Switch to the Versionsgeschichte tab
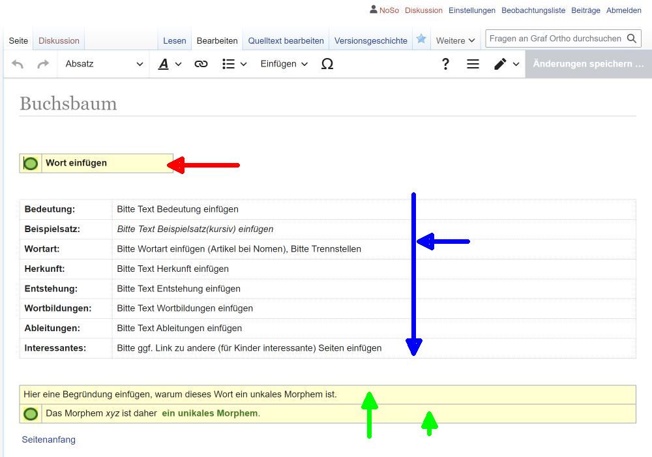 (x=370, y=40)
